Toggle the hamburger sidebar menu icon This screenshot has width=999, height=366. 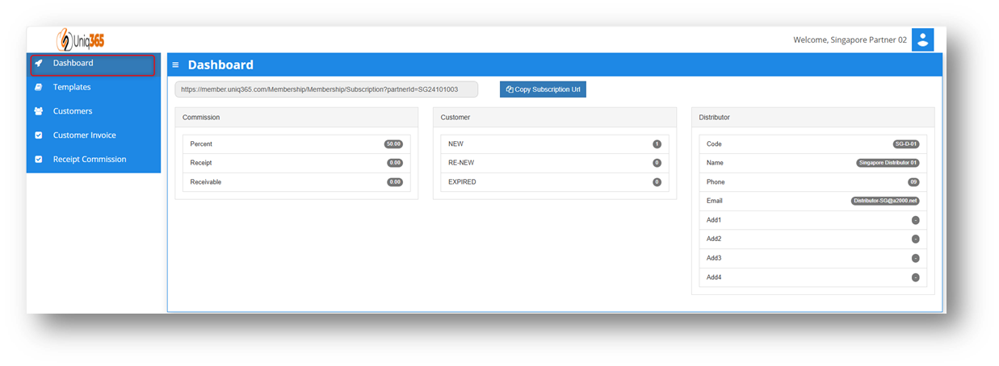175,65
